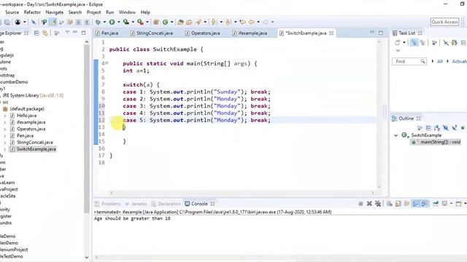Click the Synchronize Changed icon in Task List
The height and width of the screenshot is (262, 467).
454,43
